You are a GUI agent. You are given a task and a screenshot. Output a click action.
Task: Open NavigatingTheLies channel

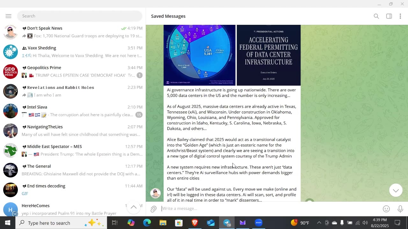[x=73, y=131]
